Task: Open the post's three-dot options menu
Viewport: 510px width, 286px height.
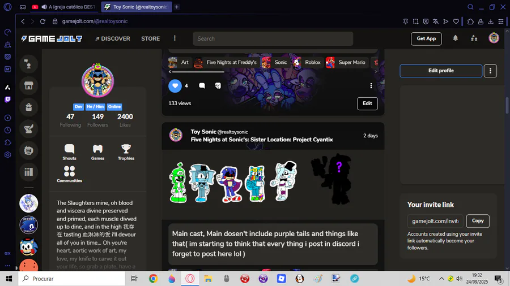Action: point(371,85)
